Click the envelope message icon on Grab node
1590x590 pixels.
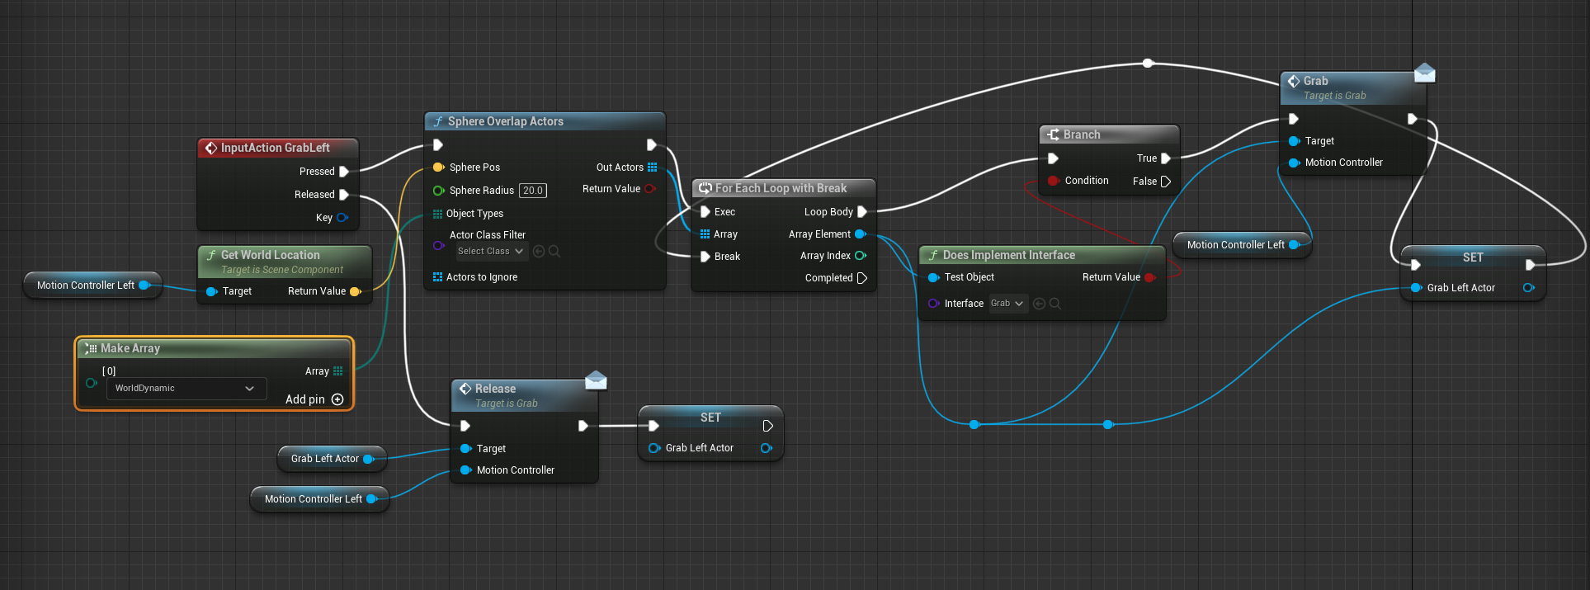(1424, 73)
